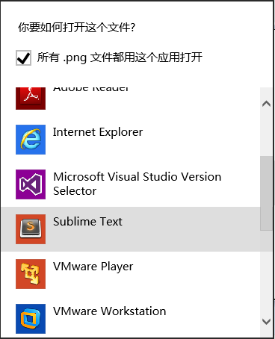Viewport: 275px width, 339px height.
Task: Click the app list scrollbar thumb
Action: point(266,193)
